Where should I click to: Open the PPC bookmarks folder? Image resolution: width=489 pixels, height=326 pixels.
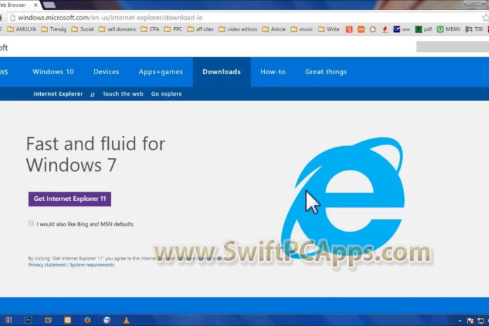173,29
